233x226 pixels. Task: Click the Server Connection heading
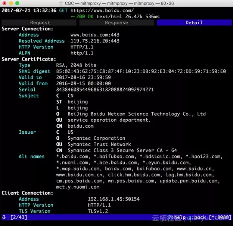(27, 29)
